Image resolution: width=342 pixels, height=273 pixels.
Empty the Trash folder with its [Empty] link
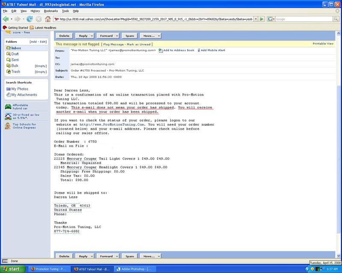point(41,72)
